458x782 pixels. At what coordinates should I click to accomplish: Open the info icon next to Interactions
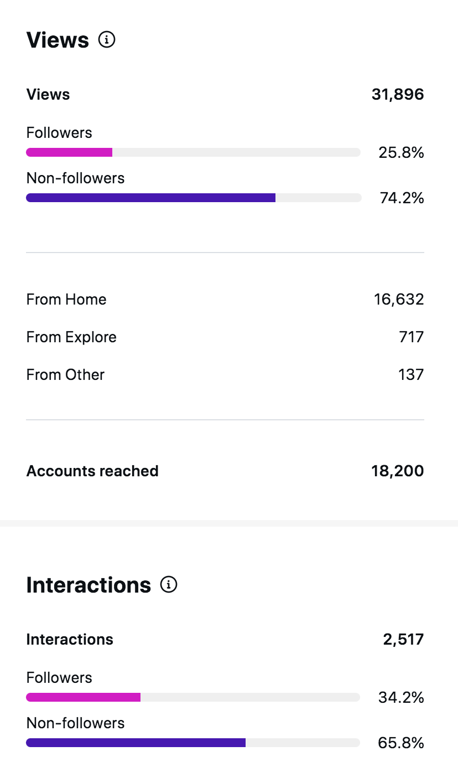(x=169, y=585)
